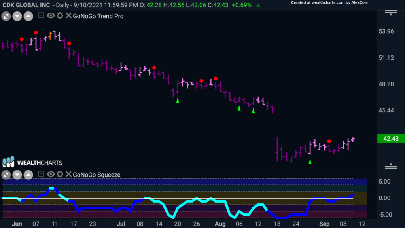Click the Sep label on the time axis
The width and height of the screenshot is (405, 228).
(324, 224)
